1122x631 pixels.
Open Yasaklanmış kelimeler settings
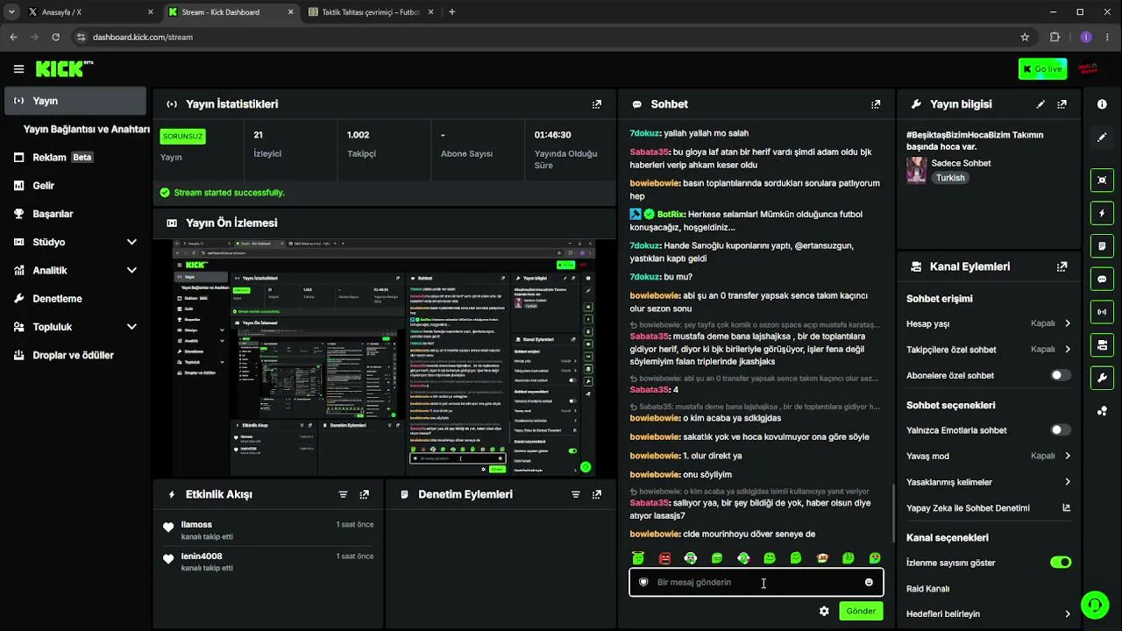click(x=989, y=482)
